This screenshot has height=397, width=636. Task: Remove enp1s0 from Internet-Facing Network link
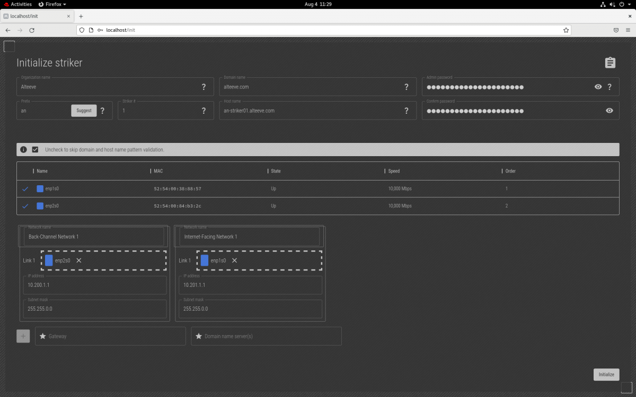234,260
